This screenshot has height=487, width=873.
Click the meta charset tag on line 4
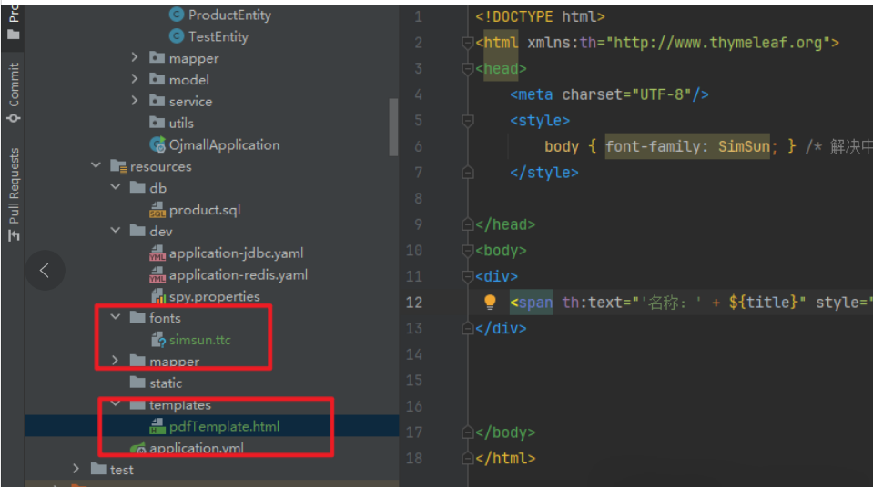pyautogui.click(x=609, y=95)
